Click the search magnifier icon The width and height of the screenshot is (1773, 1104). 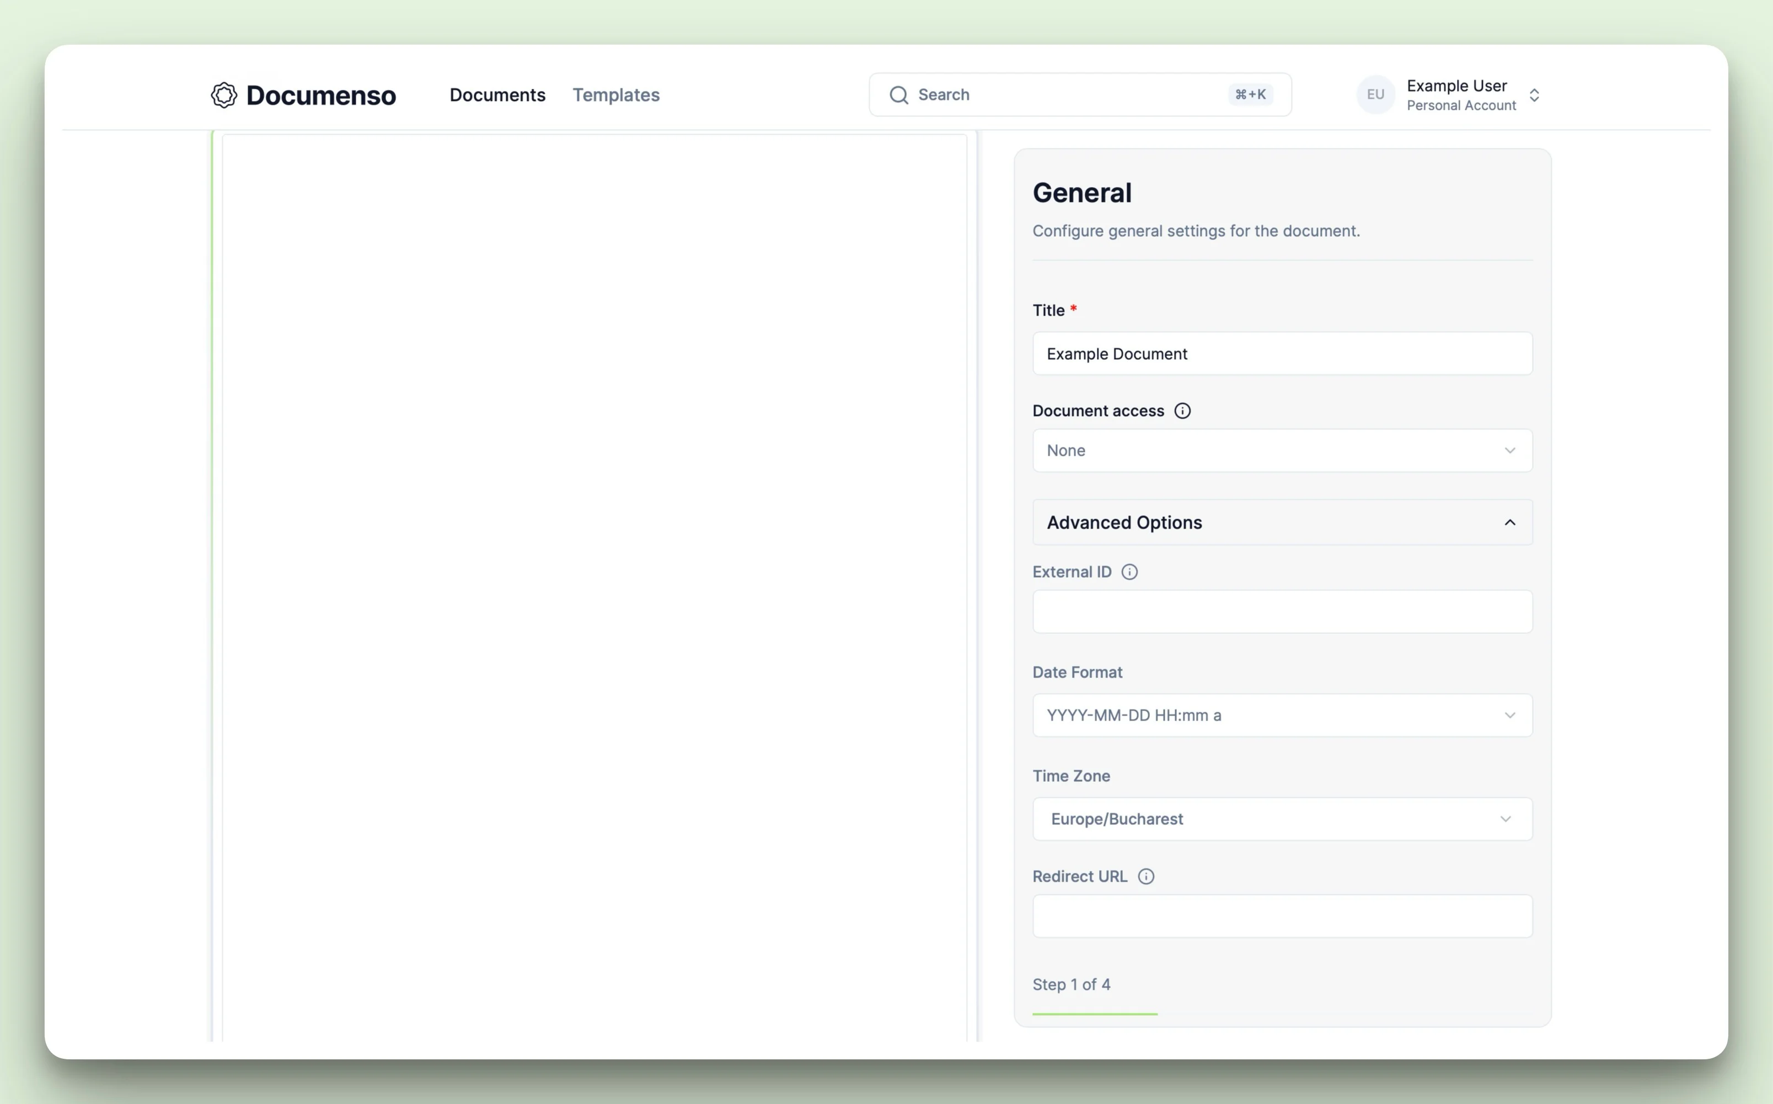point(898,95)
